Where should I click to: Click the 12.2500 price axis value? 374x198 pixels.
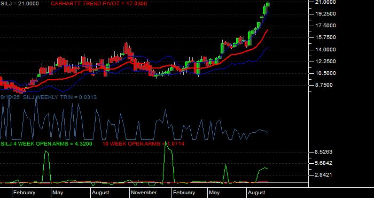(x=325, y=62)
